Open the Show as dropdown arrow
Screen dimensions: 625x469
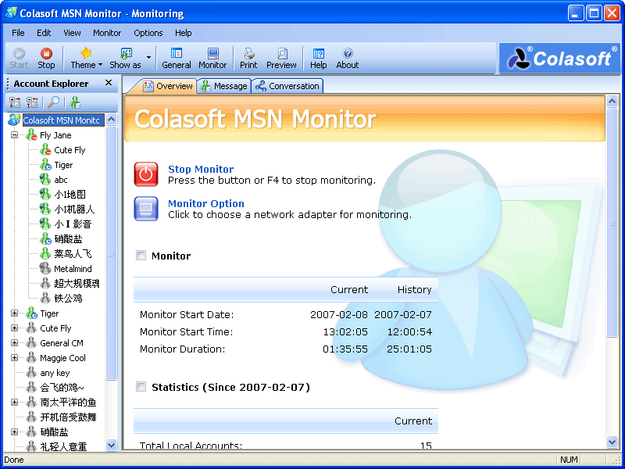click(148, 58)
